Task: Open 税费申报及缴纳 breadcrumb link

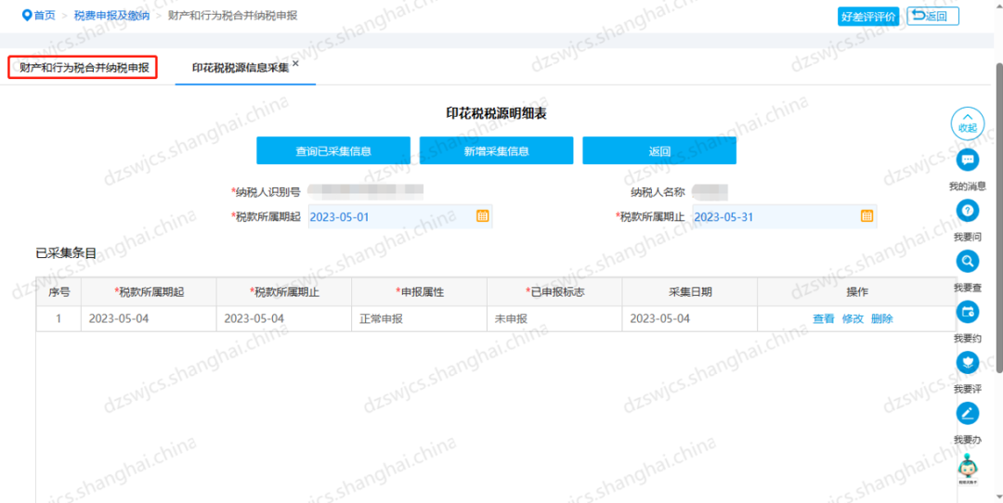Action: pyautogui.click(x=111, y=16)
